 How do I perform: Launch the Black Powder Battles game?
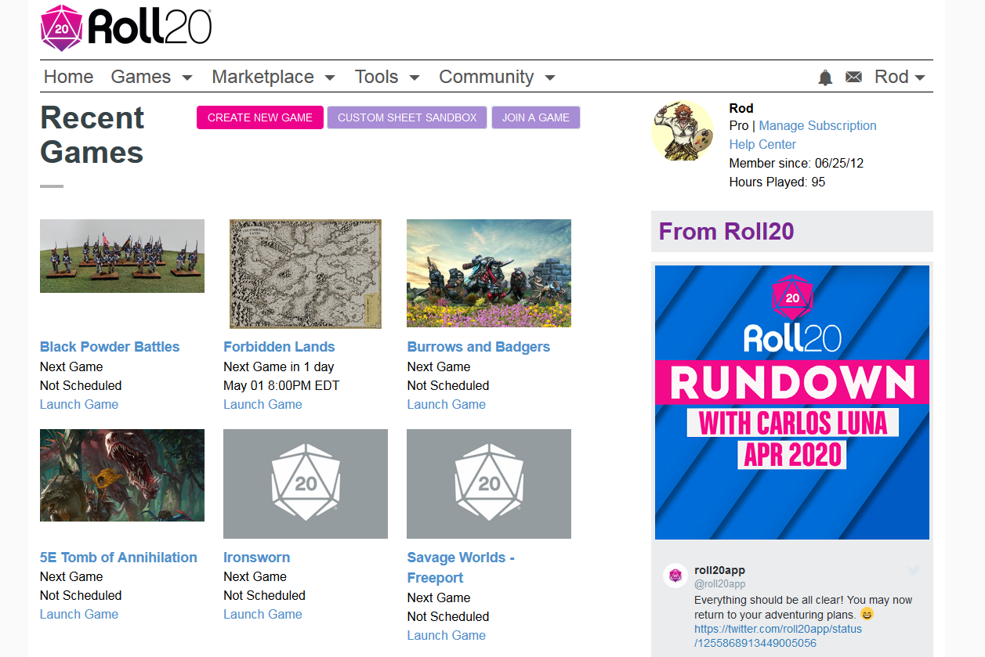click(79, 404)
